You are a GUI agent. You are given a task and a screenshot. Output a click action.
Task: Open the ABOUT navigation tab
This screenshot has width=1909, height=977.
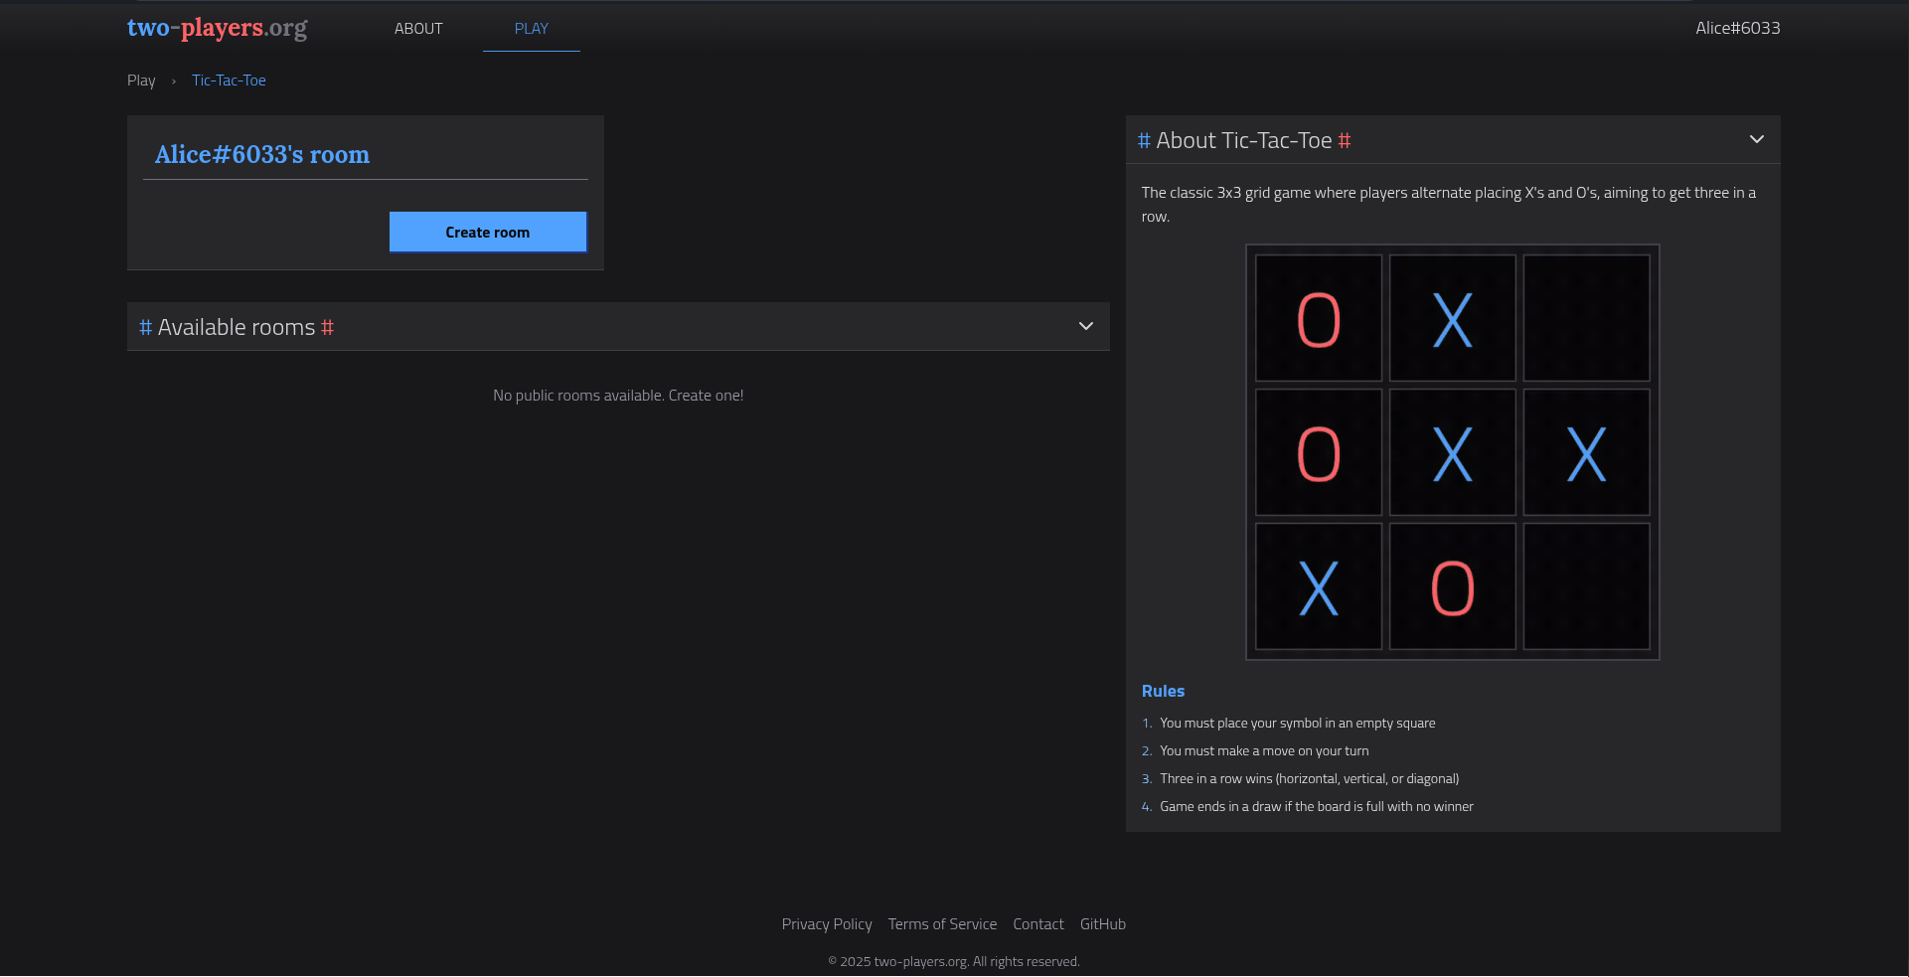(418, 29)
